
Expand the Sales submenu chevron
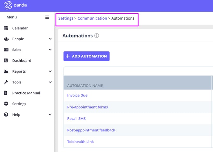[50, 50]
